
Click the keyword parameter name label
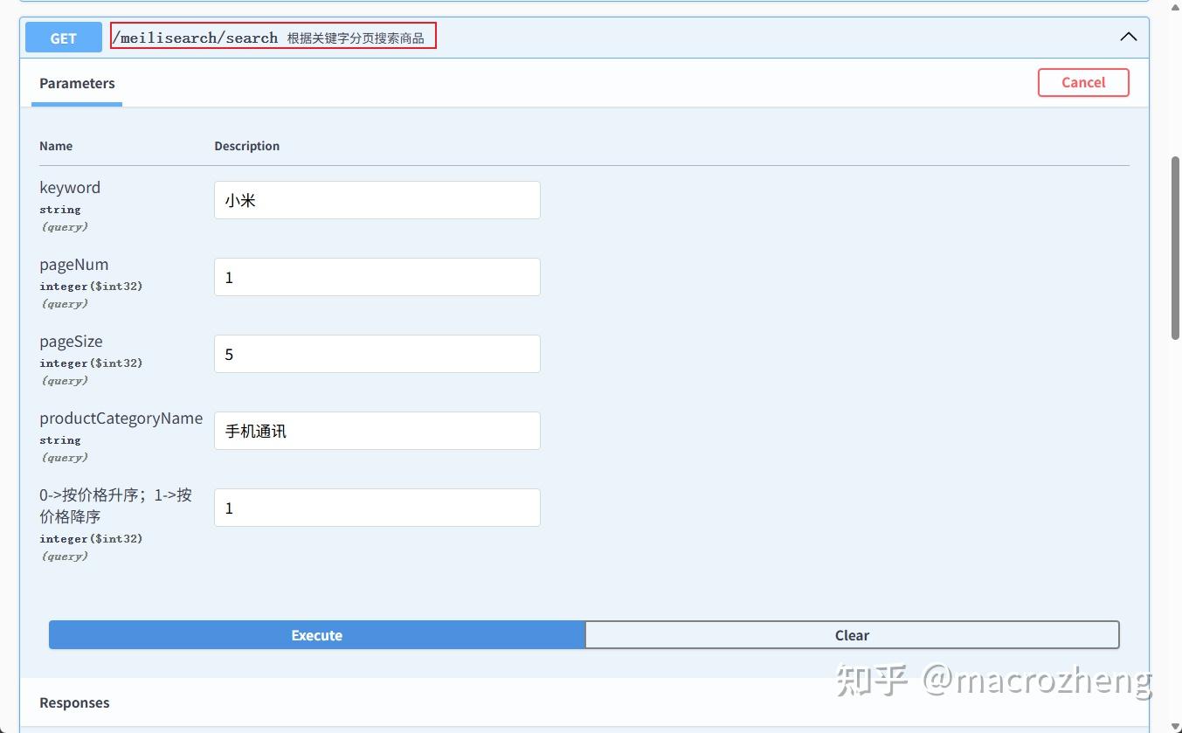click(69, 187)
